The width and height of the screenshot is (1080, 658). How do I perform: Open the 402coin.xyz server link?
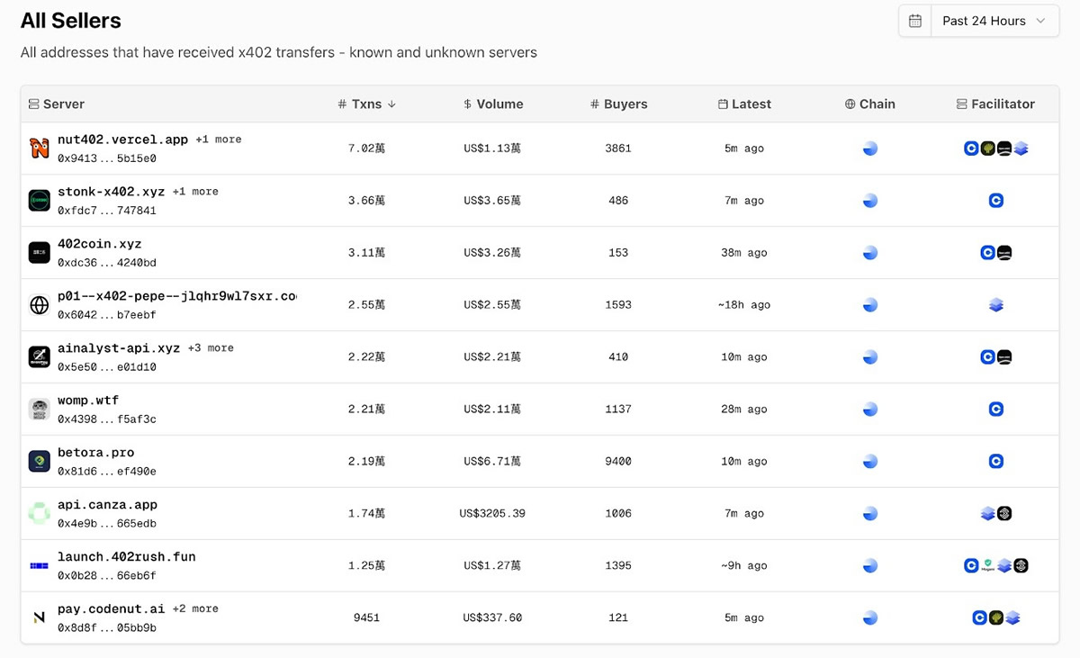point(99,244)
